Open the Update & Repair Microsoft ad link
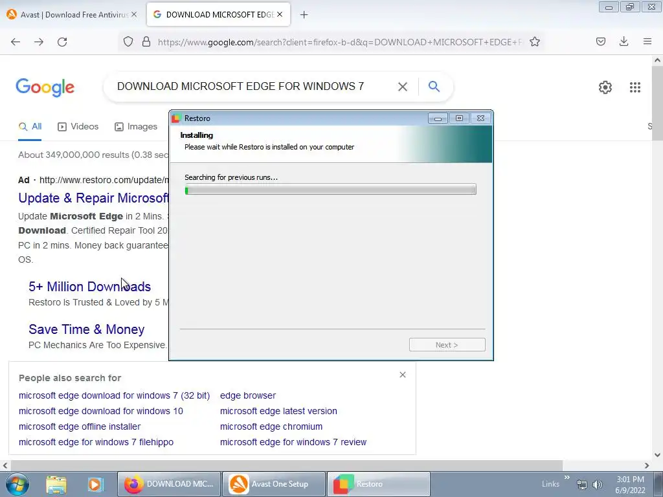This screenshot has height=497, width=663. [x=93, y=198]
